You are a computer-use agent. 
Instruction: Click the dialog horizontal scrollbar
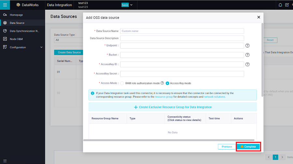coord(169,140)
